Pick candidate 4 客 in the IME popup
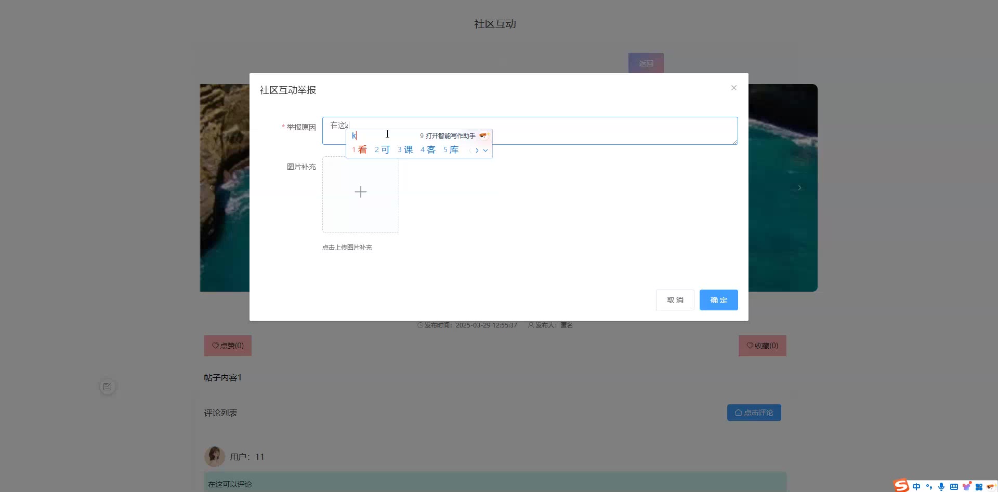The width and height of the screenshot is (998, 492). point(428,150)
